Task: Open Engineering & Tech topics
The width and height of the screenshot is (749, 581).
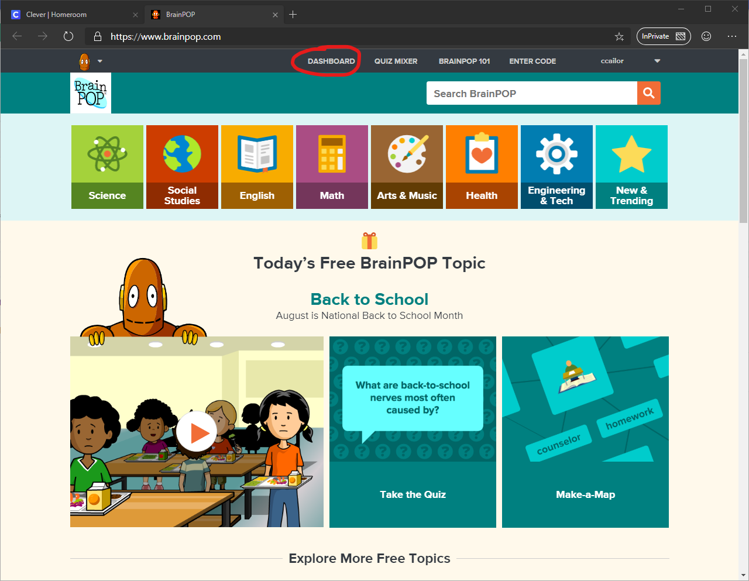Action: (x=556, y=167)
